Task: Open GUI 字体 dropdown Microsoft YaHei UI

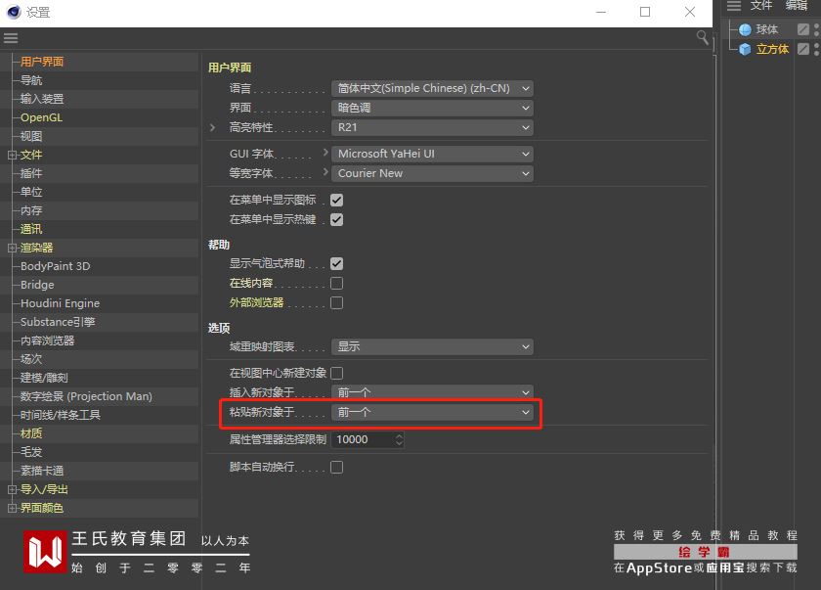Action: click(432, 154)
